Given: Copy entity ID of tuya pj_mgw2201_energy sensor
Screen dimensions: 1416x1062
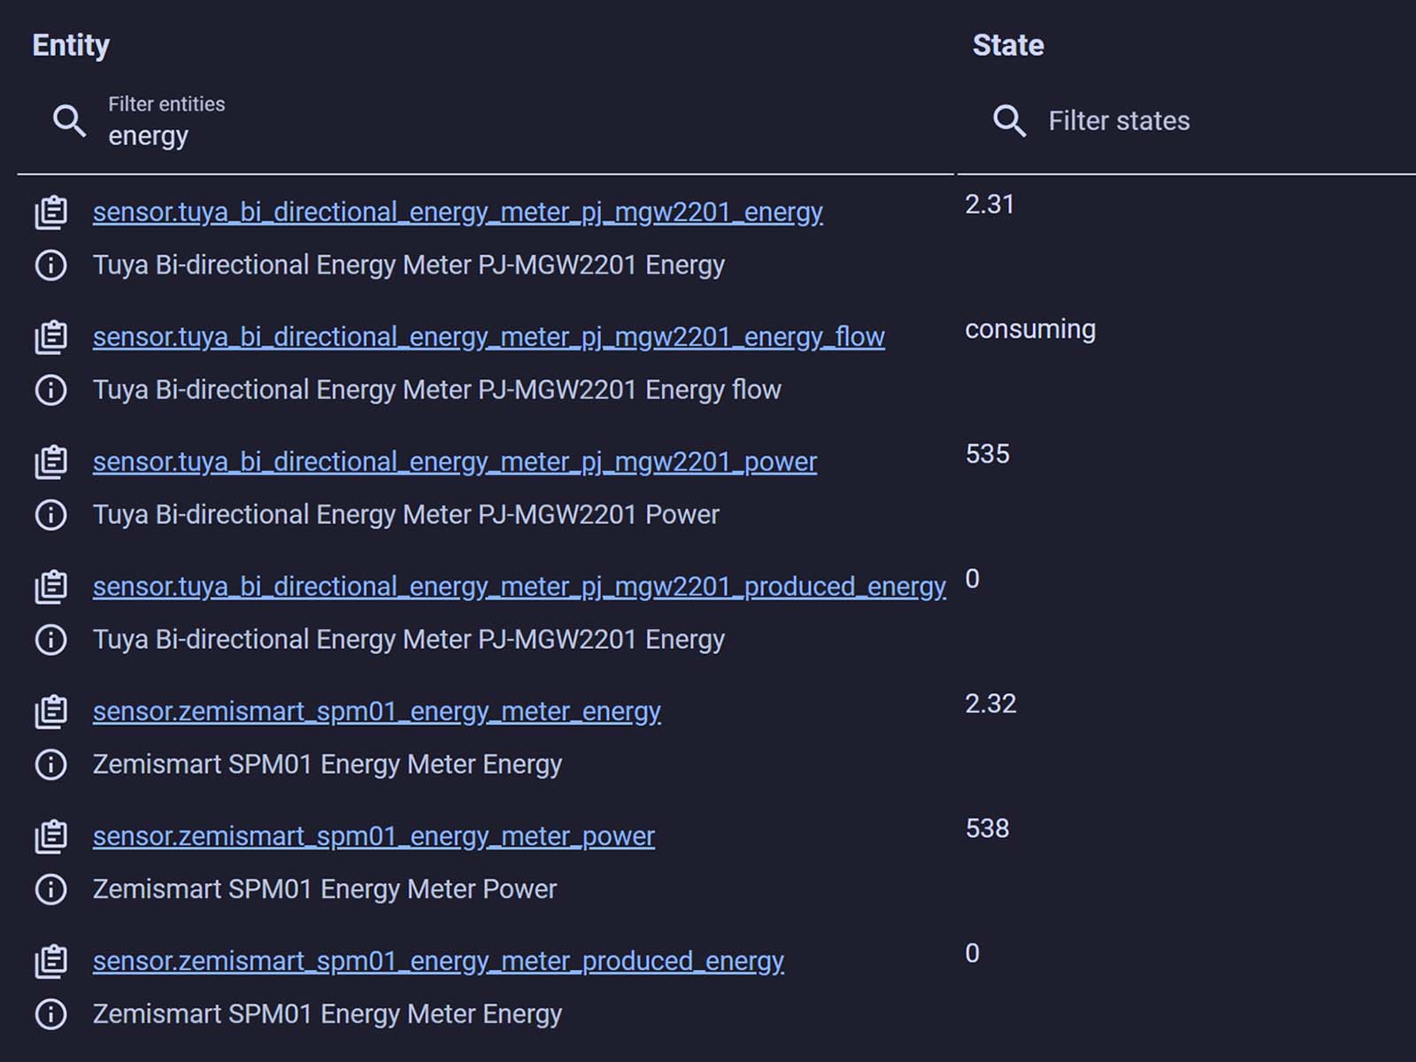Looking at the screenshot, I should 50,212.
